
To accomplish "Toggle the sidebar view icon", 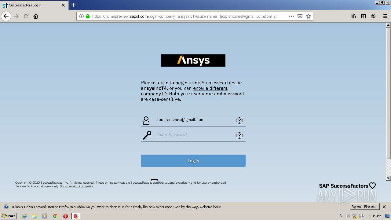I will click(x=364, y=16).
